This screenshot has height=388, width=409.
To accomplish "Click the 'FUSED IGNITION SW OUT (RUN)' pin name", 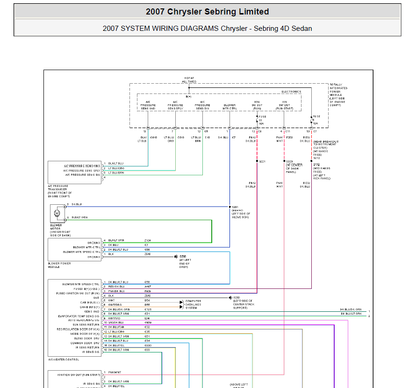I will [78, 293].
